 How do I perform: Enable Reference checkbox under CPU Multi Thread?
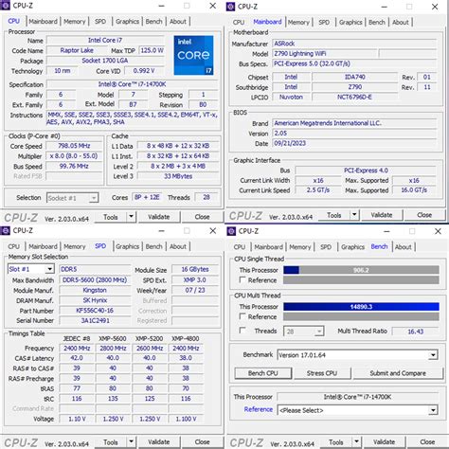pos(242,316)
